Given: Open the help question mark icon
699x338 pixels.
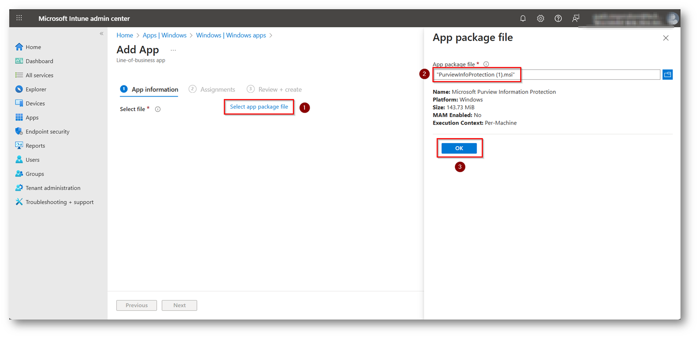Looking at the screenshot, I should click(558, 18).
